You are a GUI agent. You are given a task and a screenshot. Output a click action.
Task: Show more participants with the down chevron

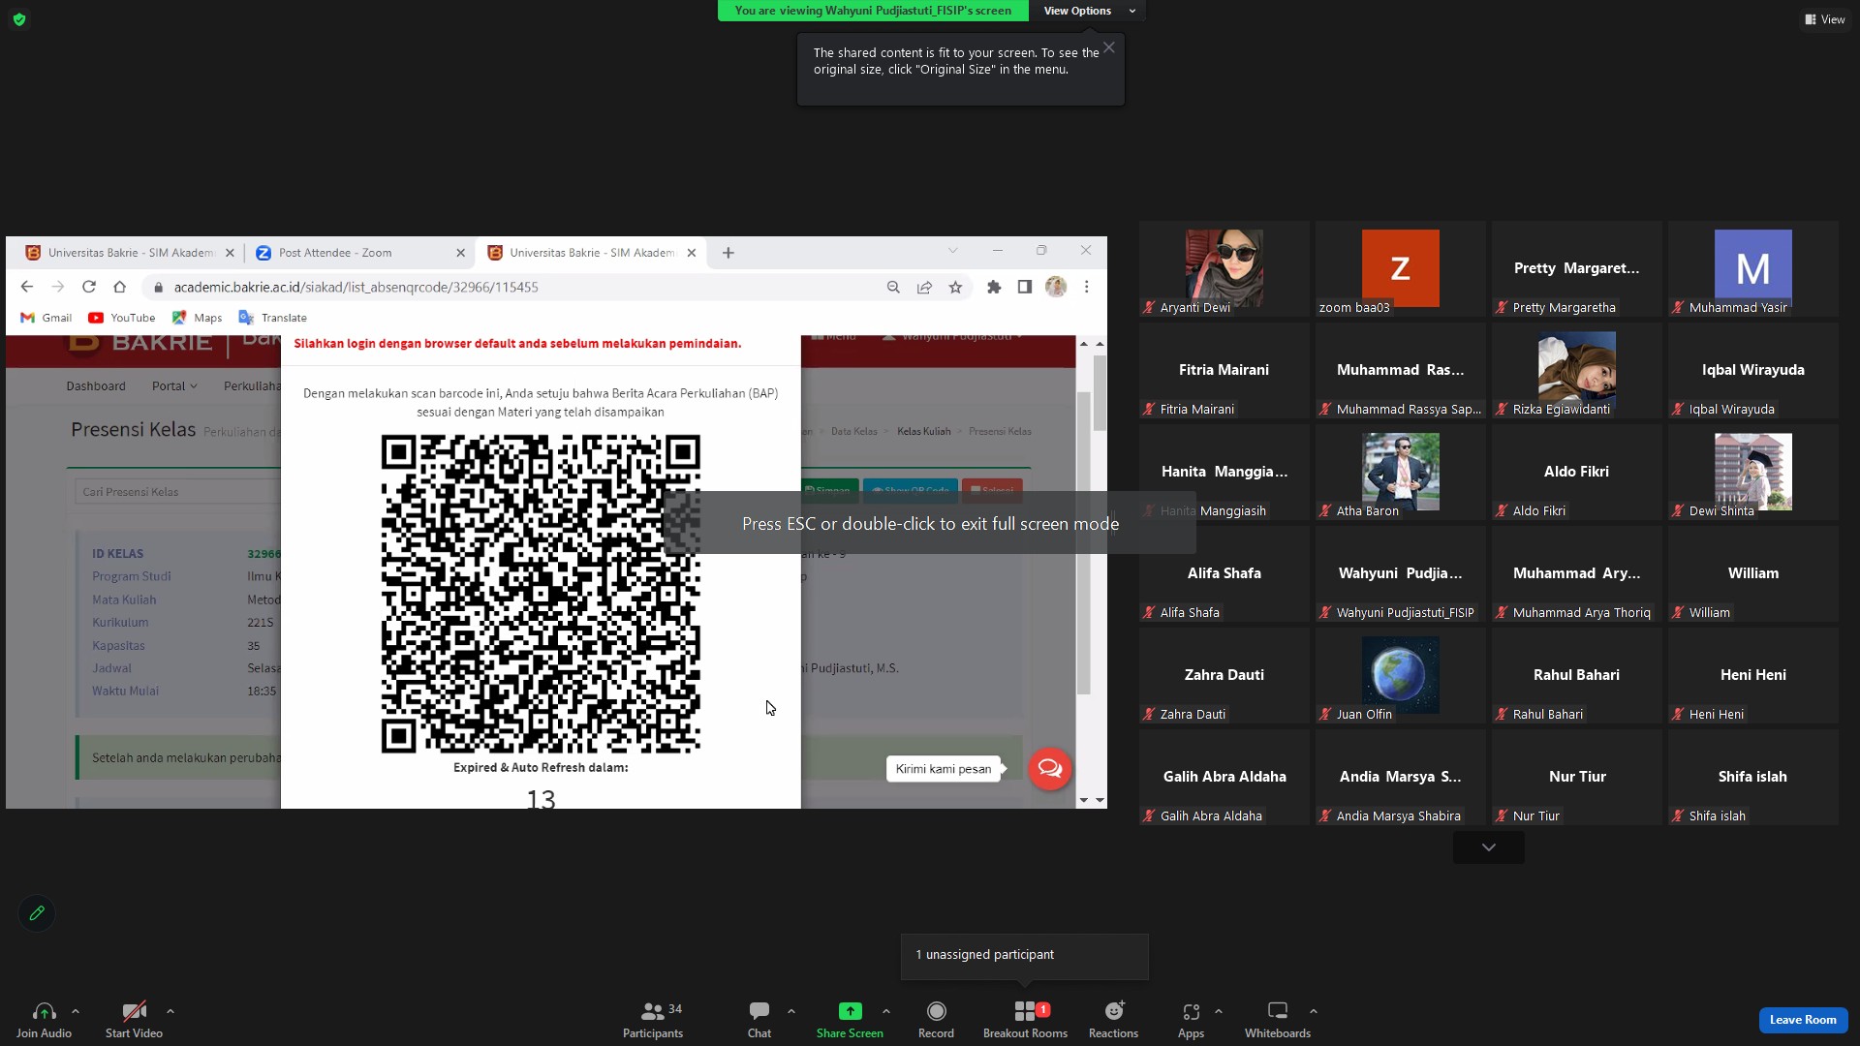click(1489, 847)
